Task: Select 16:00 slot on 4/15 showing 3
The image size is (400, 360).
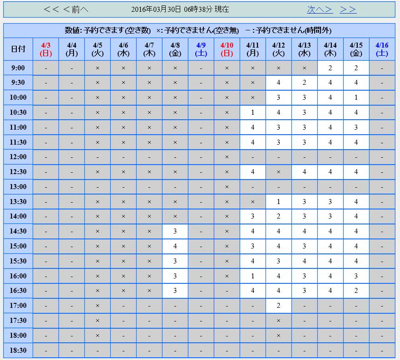Action: 356,276
